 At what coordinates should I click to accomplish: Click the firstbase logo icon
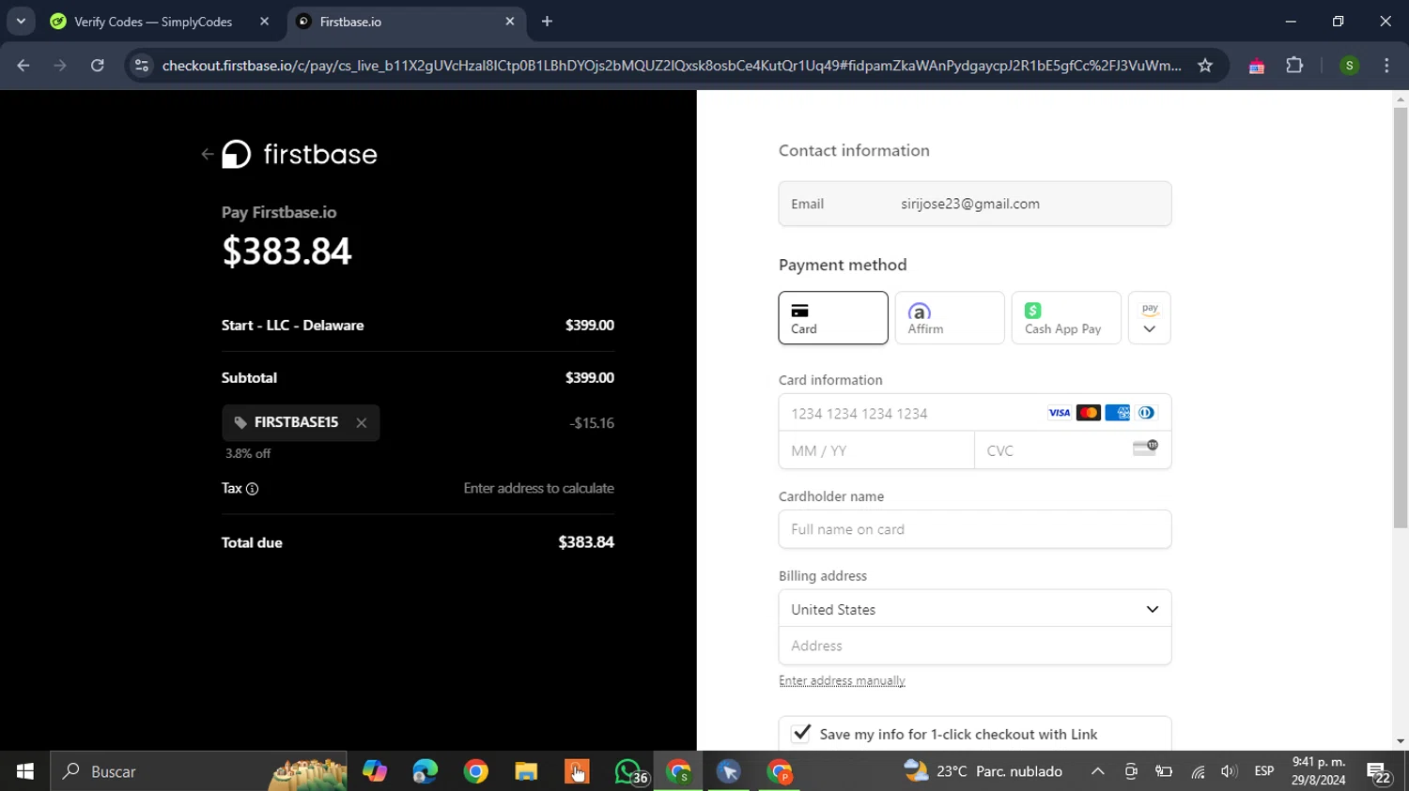(x=237, y=154)
